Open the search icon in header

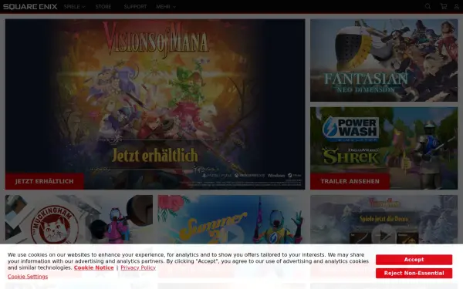(x=428, y=6)
